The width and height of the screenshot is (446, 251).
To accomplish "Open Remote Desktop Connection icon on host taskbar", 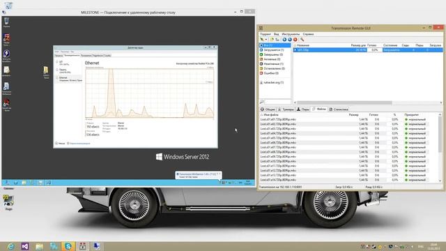I will click(97, 246).
